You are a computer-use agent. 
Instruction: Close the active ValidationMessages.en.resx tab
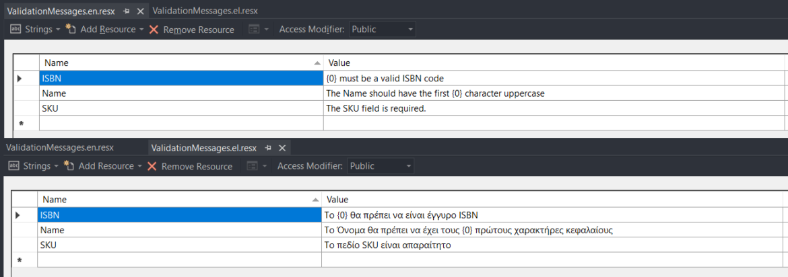pyautogui.click(x=140, y=11)
